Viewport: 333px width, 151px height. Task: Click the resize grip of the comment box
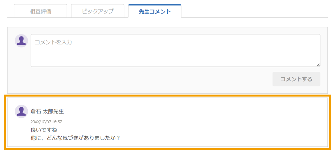[x=318, y=65]
